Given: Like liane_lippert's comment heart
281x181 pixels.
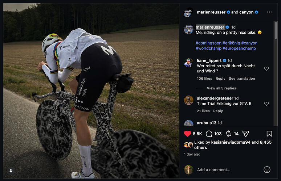Looking at the screenshot, I should pos(266,69).
